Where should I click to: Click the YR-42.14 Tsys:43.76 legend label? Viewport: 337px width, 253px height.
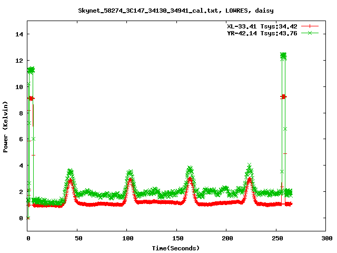262,33
